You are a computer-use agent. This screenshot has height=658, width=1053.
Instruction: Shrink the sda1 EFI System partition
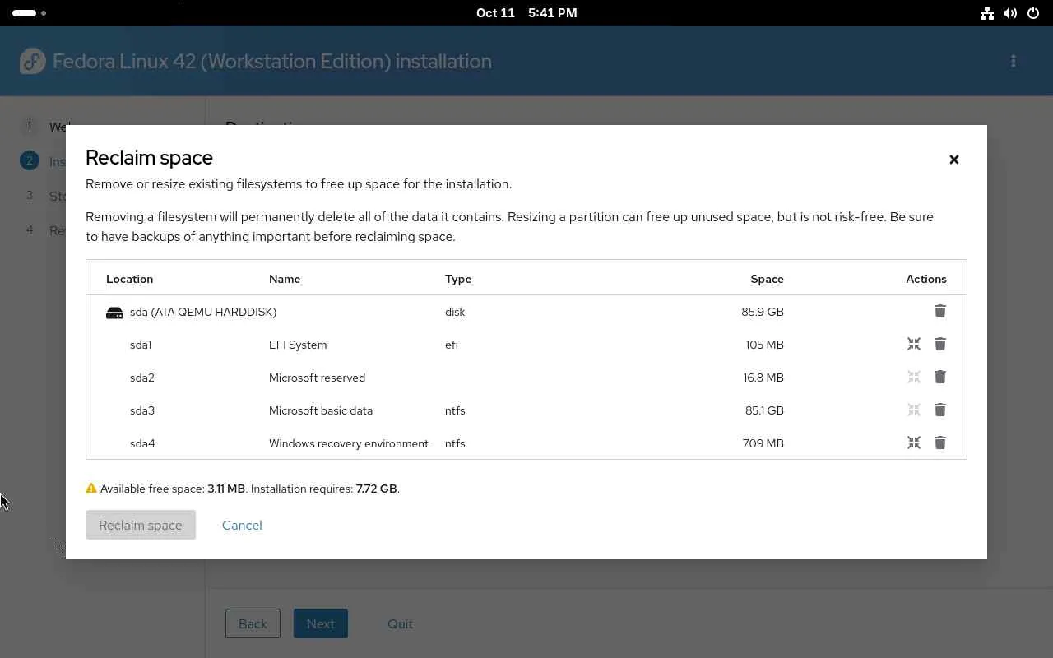click(x=914, y=344)
